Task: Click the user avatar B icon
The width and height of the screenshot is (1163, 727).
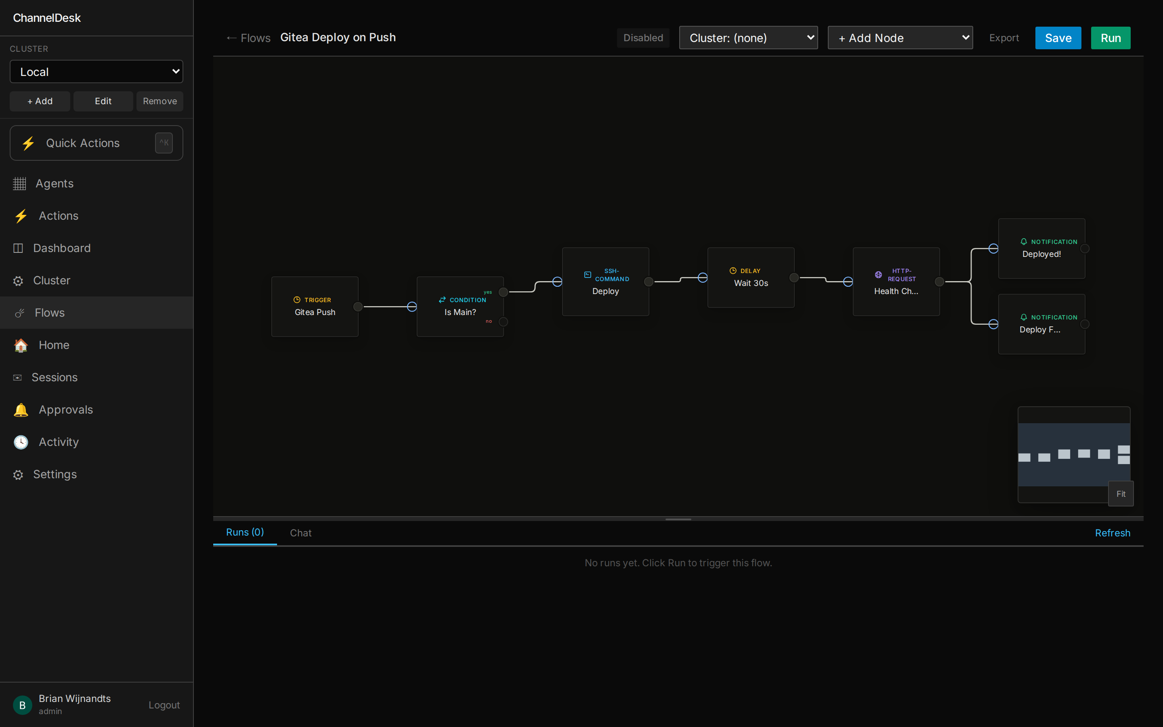Action: coord(22,705)
